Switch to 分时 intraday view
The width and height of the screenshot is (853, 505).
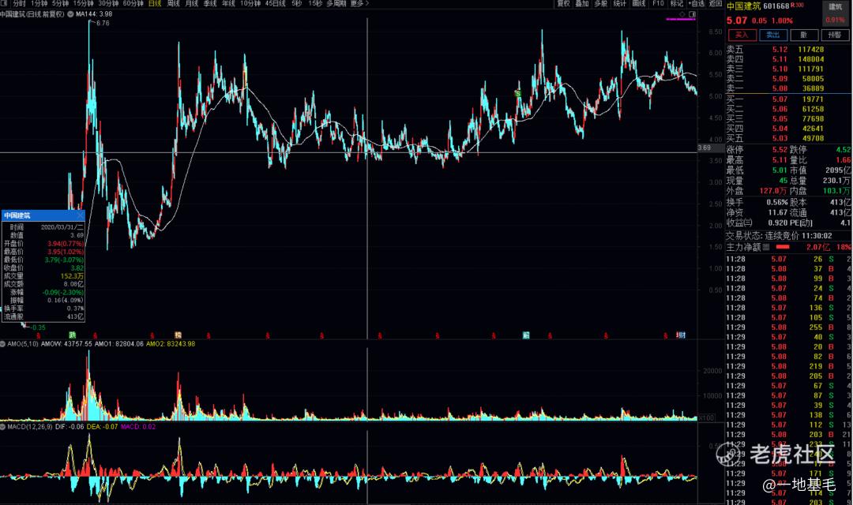pyautogui.click(x=19, y=3)
